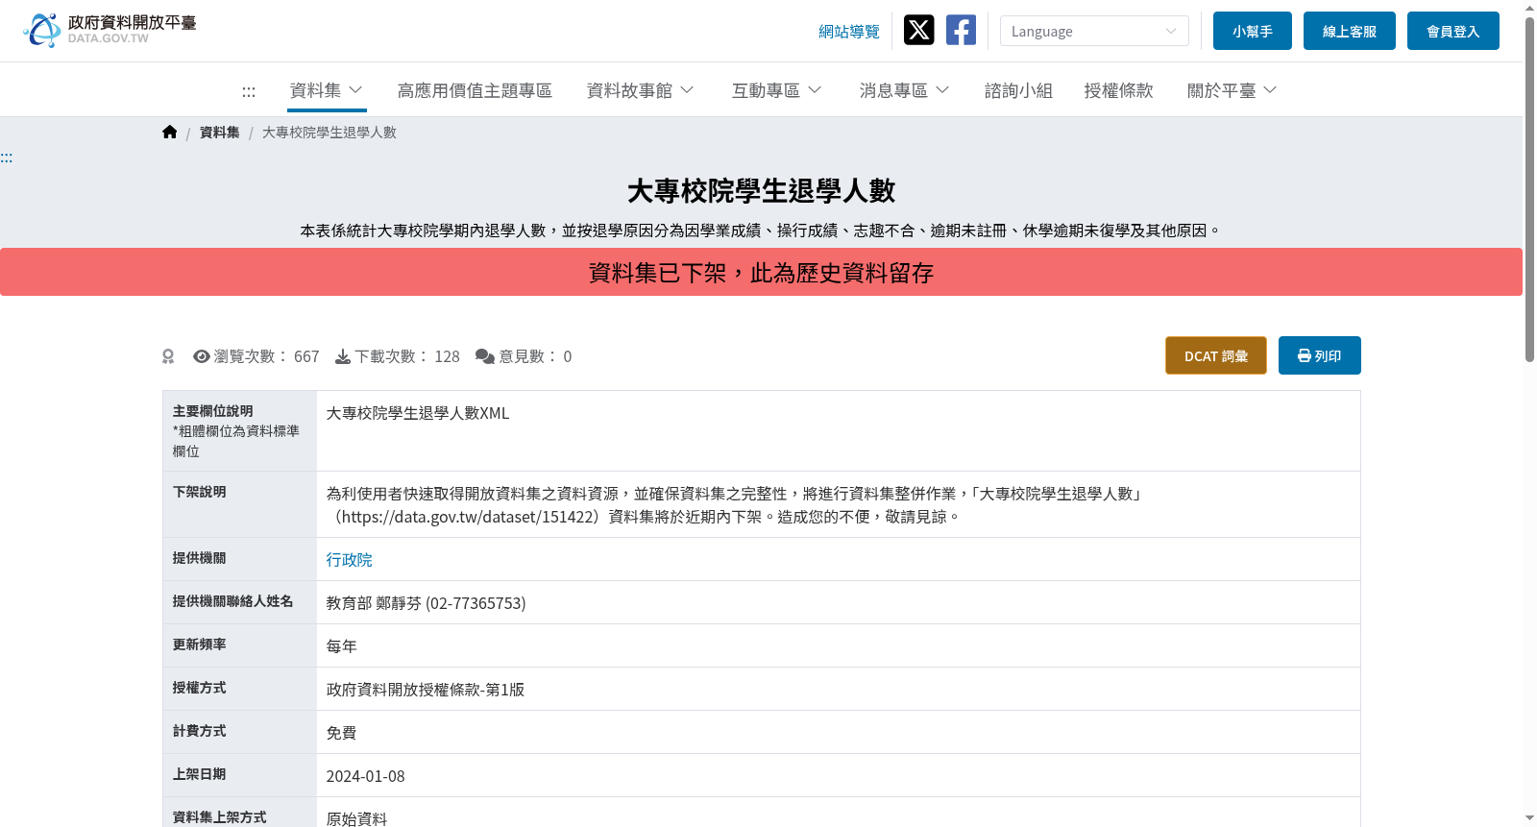Expand the 互動專區 menu
Viewport: 1537px width, 827px height.
point(777,90)
